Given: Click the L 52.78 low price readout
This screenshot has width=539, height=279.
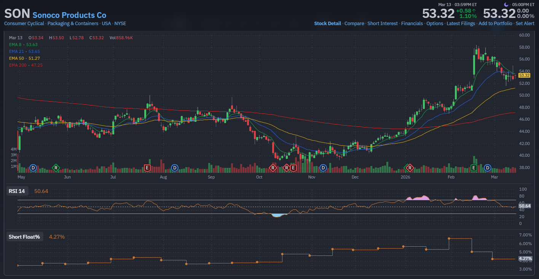Looking at the screenshot, I should tap(77, 38).
